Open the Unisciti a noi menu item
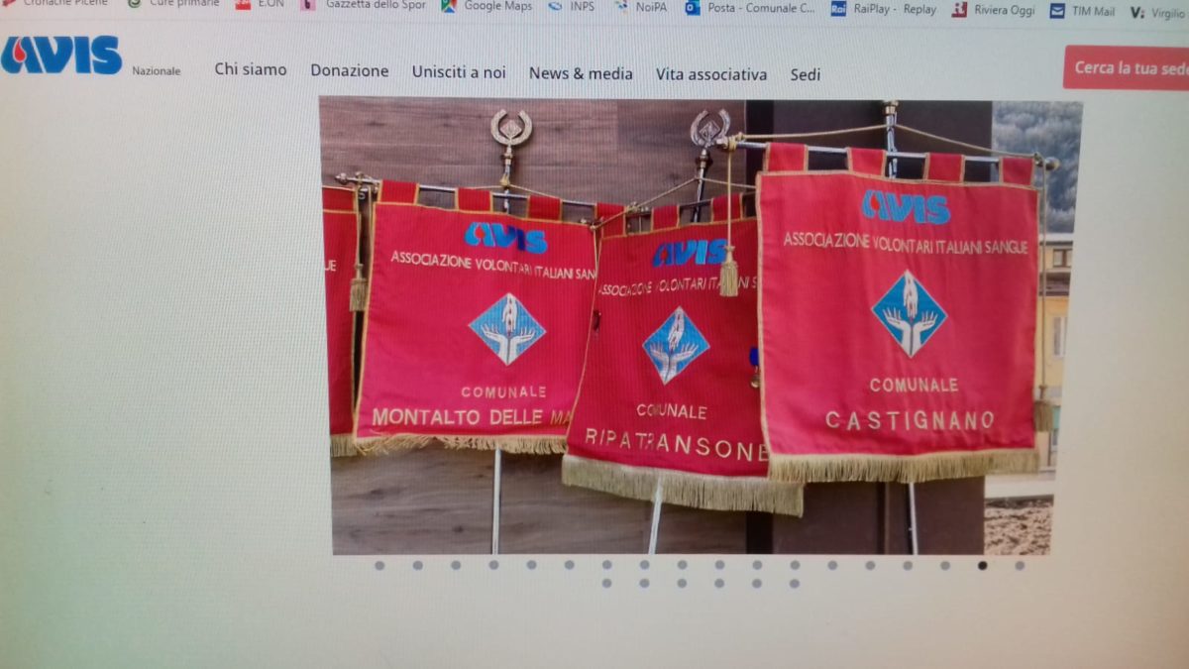 (x=459, y=72)
